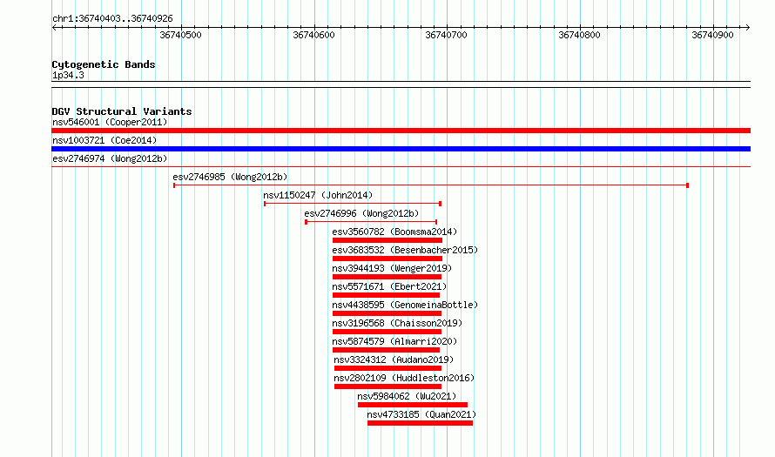
Task: Click the nsv5571671 (Ebert2021) variant label
Action: tap(389, 286)
